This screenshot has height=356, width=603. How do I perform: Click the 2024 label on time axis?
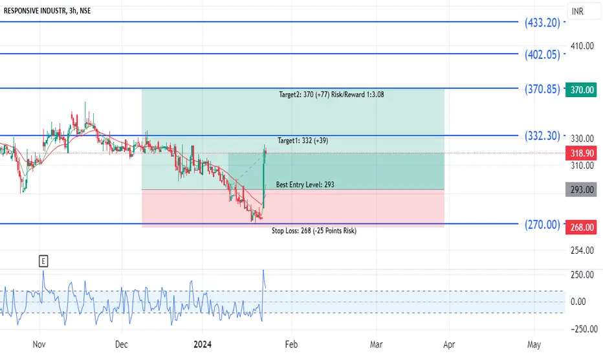coord(203,344)
